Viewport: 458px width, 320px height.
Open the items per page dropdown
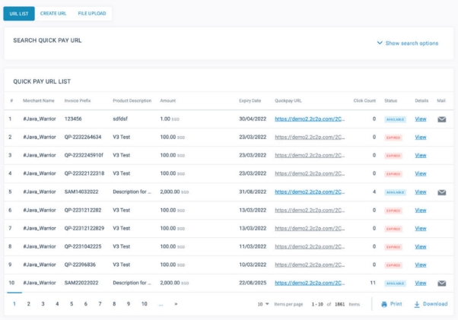pyautogui.click(x=262, y=304)
